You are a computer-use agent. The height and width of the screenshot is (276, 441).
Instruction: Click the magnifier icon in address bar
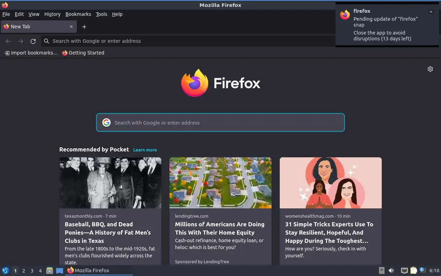(x=47, y=41)
